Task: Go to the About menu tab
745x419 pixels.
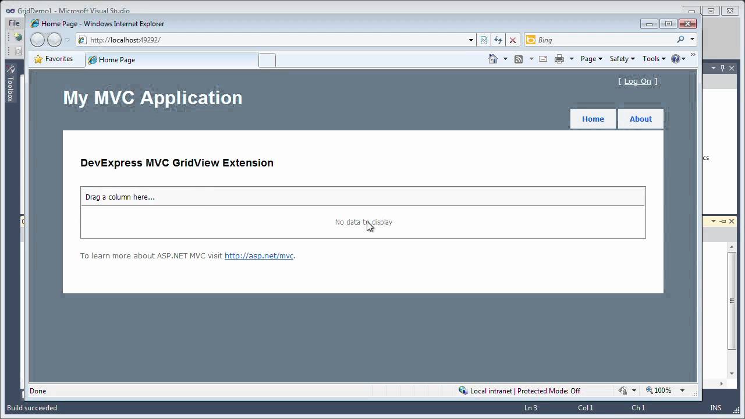Action: [641, 119]
